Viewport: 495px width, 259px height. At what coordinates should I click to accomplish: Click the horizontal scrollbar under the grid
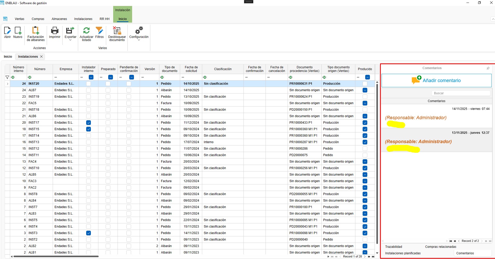coord(56,256)
